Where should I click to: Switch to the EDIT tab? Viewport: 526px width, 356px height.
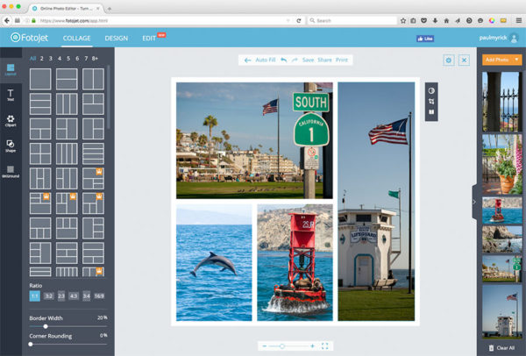149,39
